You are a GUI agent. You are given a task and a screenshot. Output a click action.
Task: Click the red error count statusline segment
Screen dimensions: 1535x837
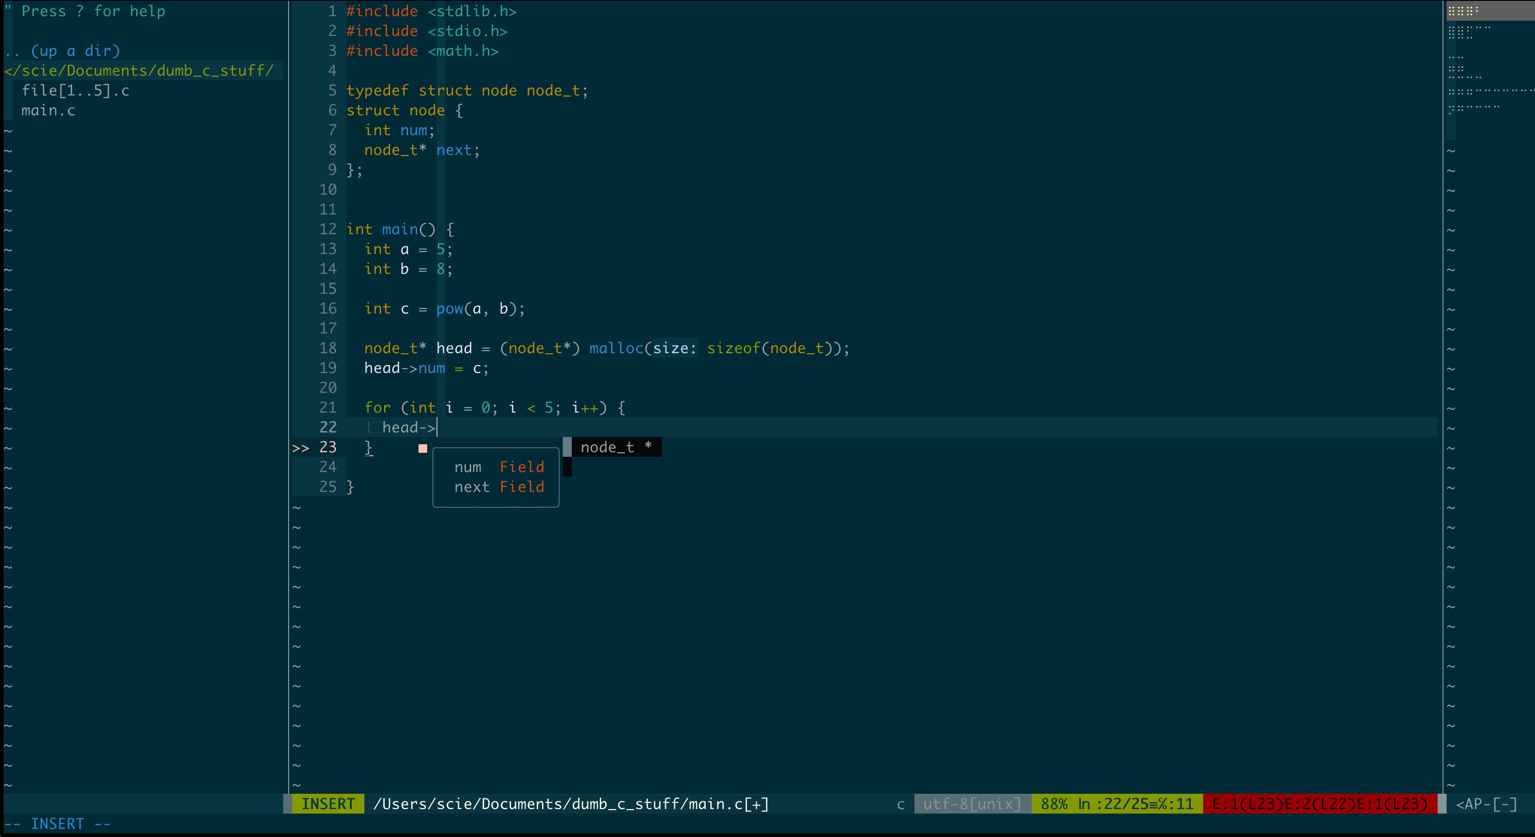(1319, 804)
